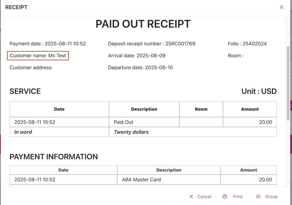292x205 pixels.
Task: Click the printer icon in the footer
Action: click(x=225, y=196)
